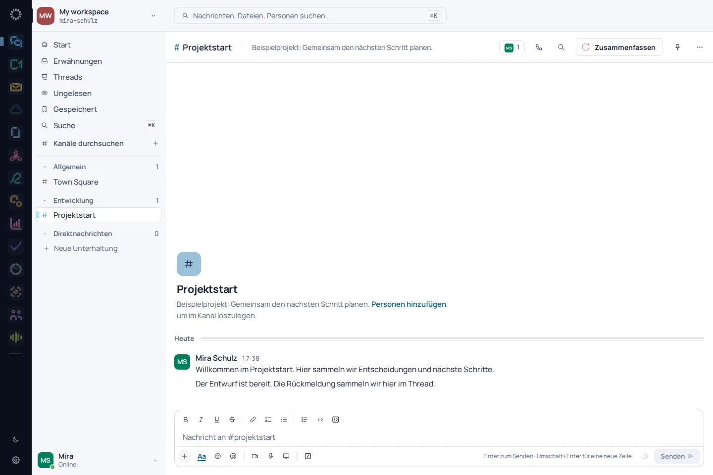This screenshot has height=475, width=713.
Task: Open Erwähnungen in sidebar
Action: pyautogui.click(x=99, y=61)
